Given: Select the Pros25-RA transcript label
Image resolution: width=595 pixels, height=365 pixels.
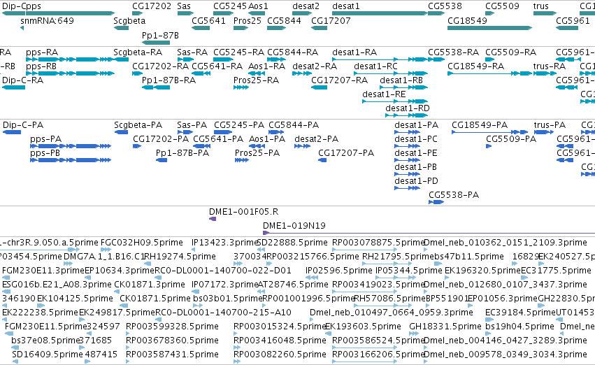Looking at the screenshot, I should pos(256,80).
